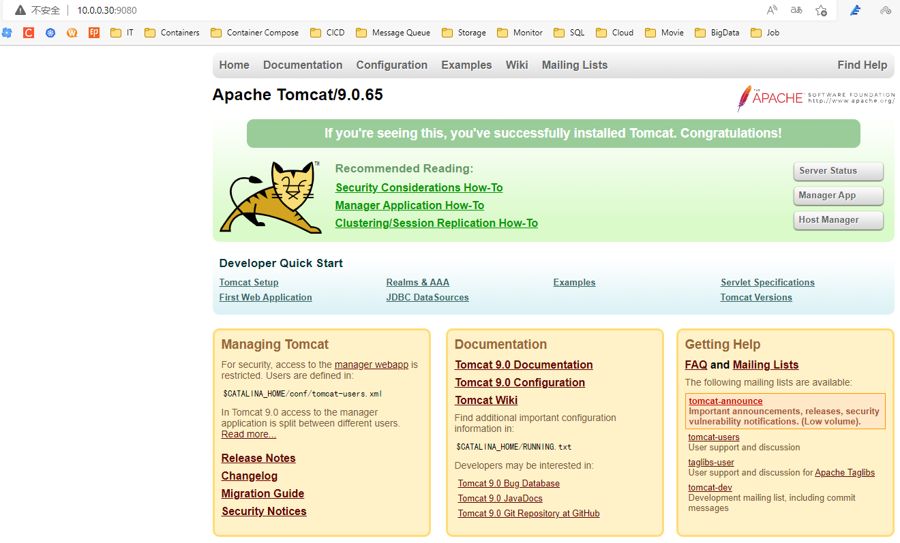Open the Changelog link
Viewport: 900px width, 543px height.
(250, 476)
